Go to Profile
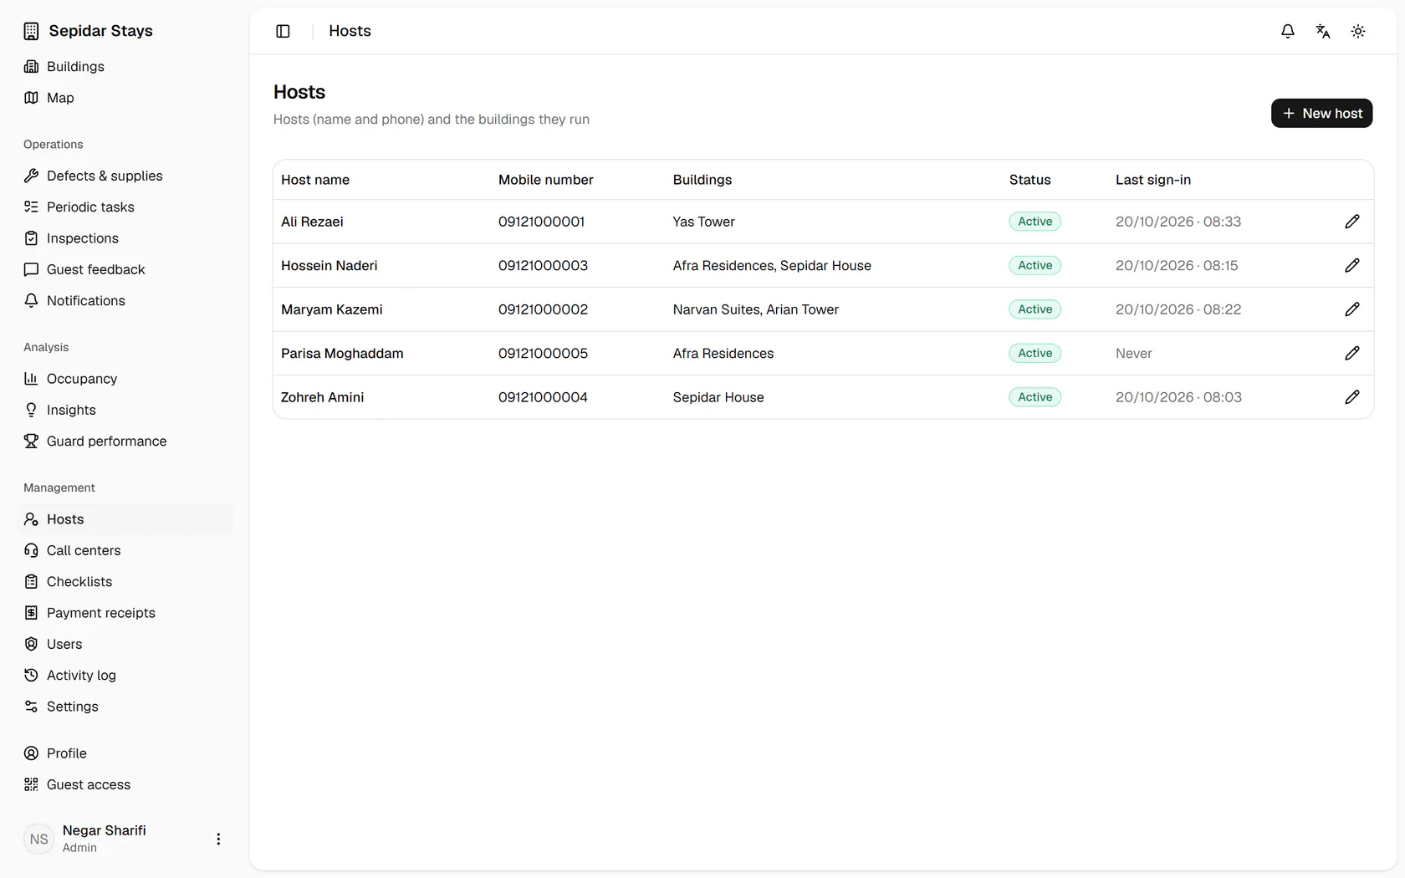 [x=124, y=753]
